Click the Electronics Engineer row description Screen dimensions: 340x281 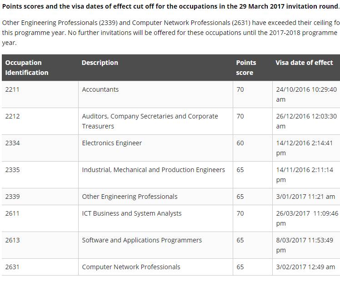coord(112,143)
